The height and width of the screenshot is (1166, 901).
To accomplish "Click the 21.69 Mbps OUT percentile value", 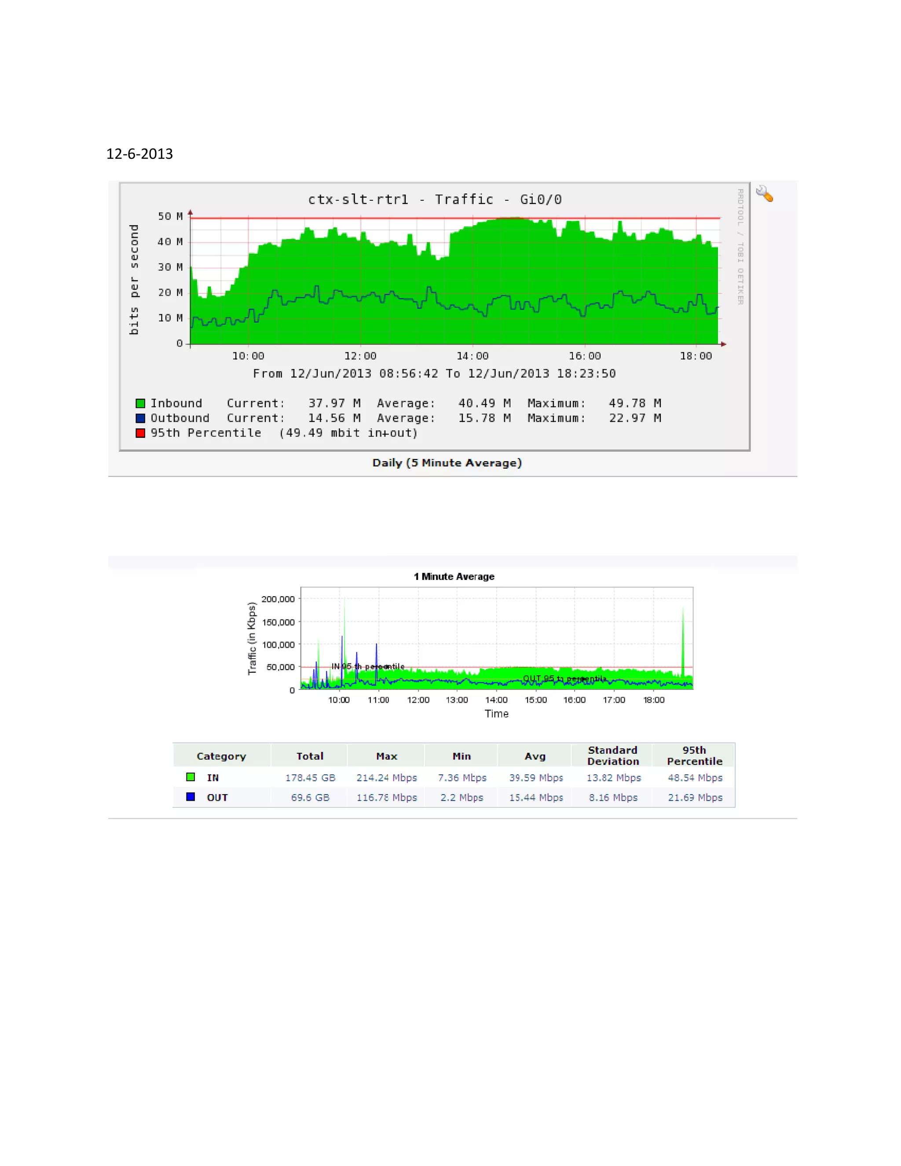I will [695, 798].
